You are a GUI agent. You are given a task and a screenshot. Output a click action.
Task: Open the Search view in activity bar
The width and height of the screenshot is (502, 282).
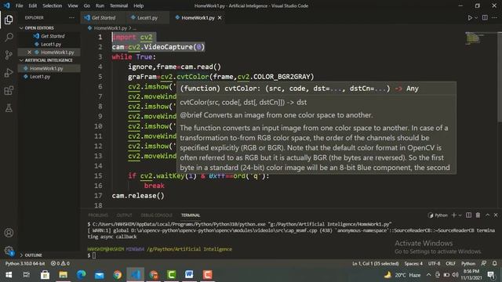click(x=9, y=38)
